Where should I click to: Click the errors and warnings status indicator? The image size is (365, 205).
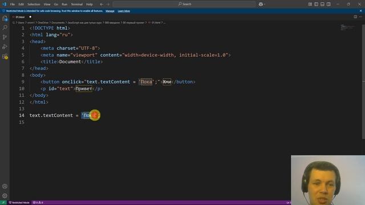tap(38, 203)
